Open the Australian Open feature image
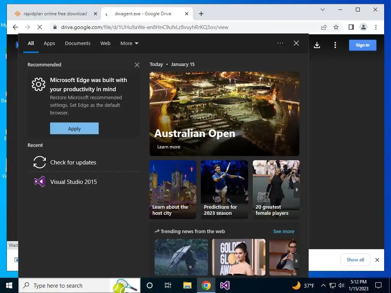Image resolution: width=391 pixels, height=293 pixels. (225, 114)
